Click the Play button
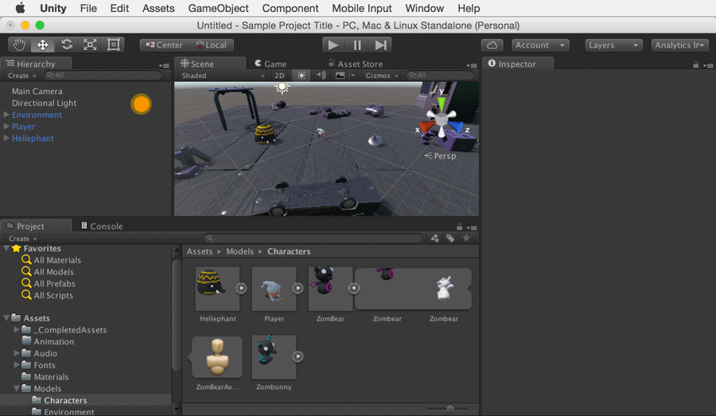The width and height of the screenshot is (716, 416). 333,45
